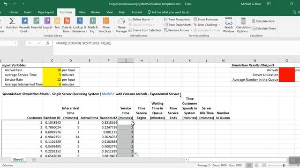This screenshot has width=300, height=168.
Task: Open the Financial functions list
Action: coord(37,25)
